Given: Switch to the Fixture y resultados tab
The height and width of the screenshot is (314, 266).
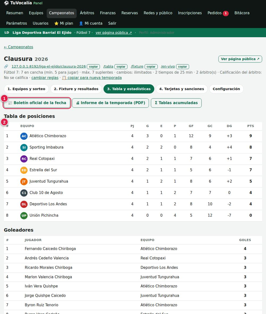Looking at the screenshot, I should coord(76,89).
